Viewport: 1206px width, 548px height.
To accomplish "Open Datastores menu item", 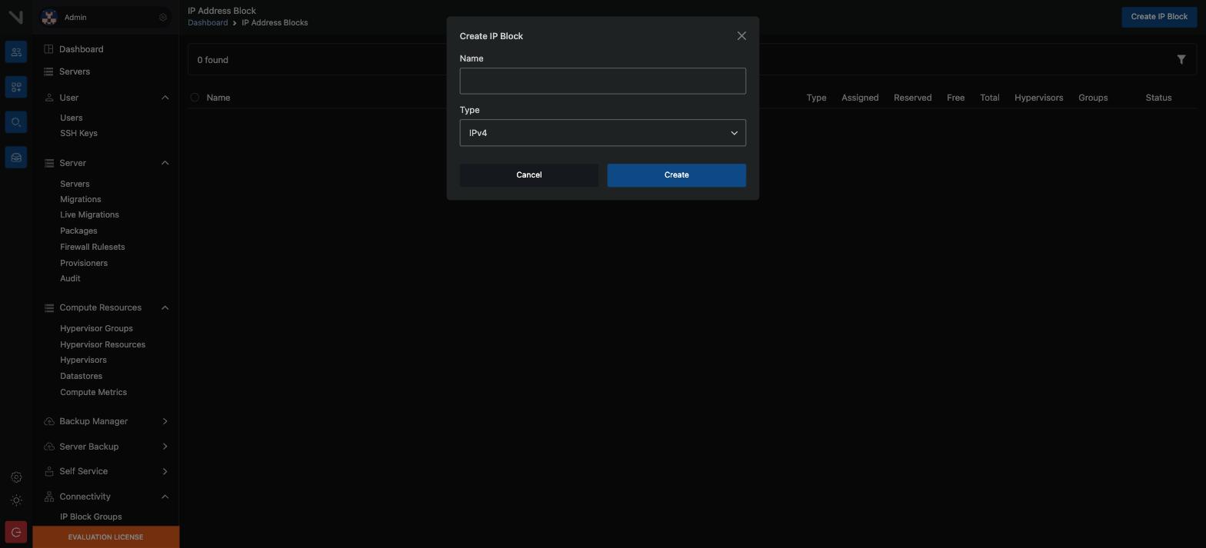I will pyautogui.click(x=81, y=376).
